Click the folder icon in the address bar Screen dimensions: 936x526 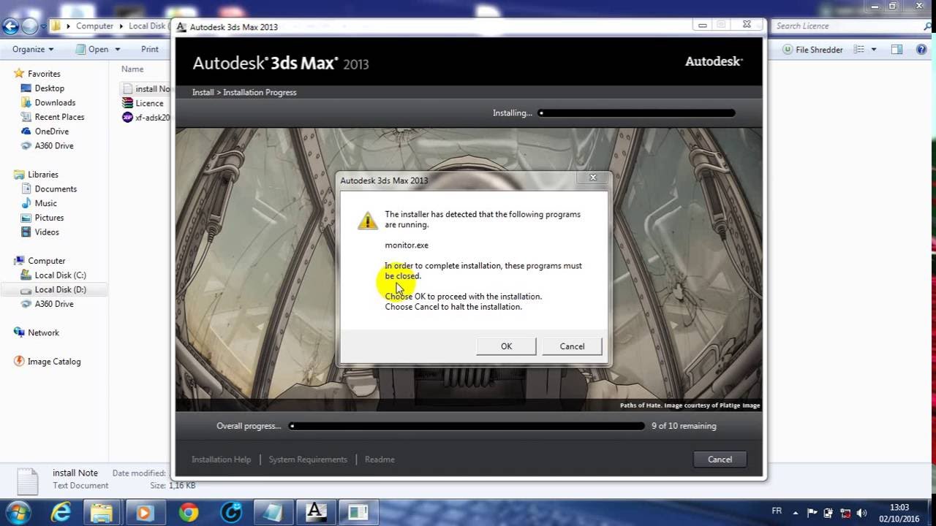pyautogui.click(x=56, y=26)
